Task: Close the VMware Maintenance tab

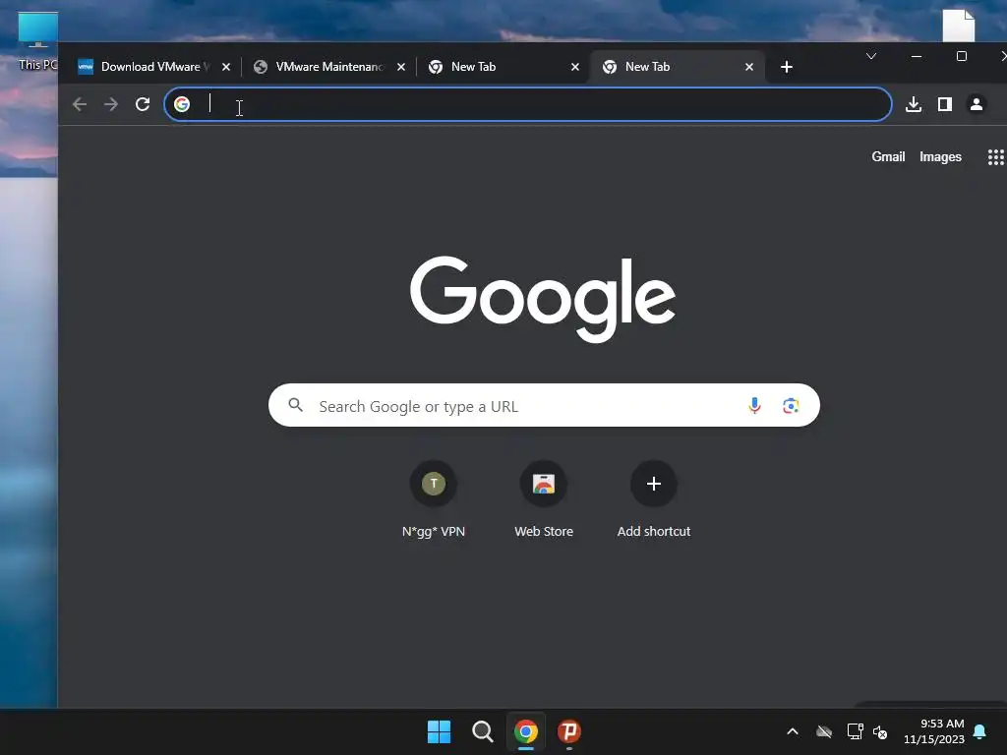Action: coord(401,67)
